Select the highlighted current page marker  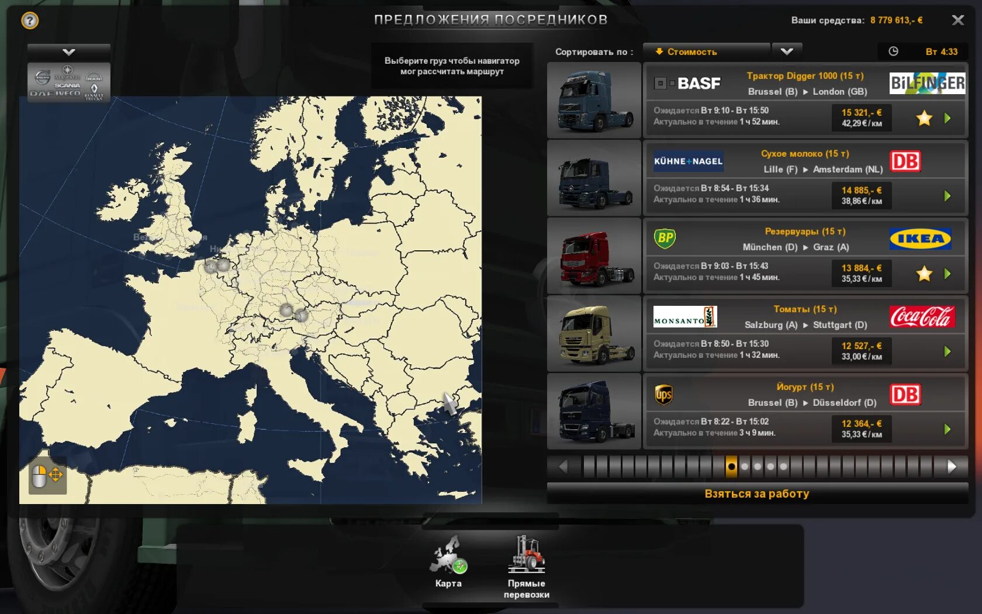click(731, 467)
